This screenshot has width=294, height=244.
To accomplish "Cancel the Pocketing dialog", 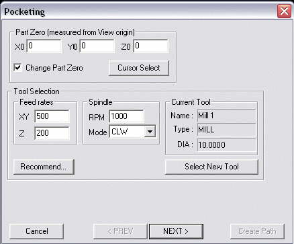I will (36, 231).
